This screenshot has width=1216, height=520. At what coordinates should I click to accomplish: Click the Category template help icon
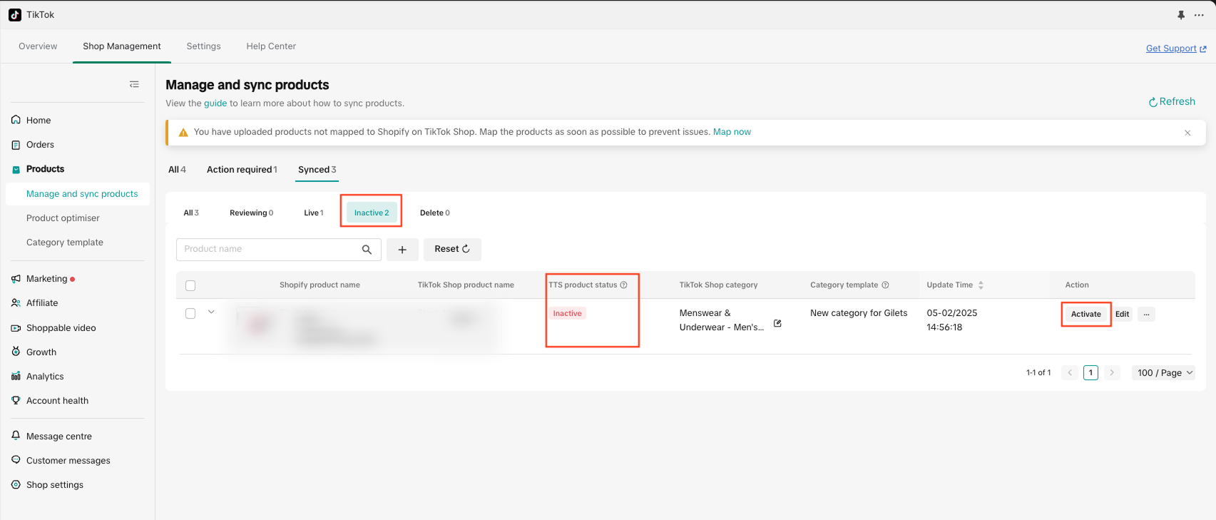[x=886, y=285]
